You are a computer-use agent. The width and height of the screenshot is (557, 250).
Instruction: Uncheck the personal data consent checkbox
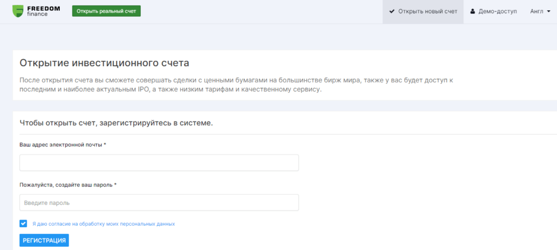pos(23,223)
